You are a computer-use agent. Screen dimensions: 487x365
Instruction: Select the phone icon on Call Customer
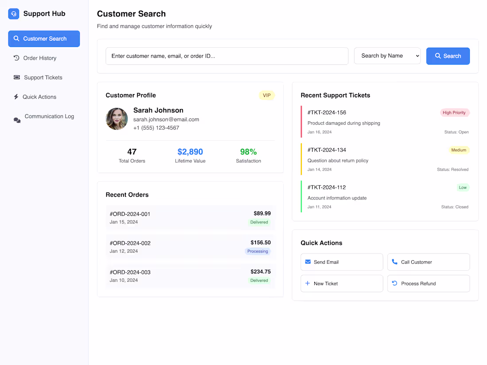[394, 262]
